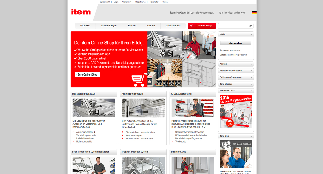Click the Registrieren link

point(140,2)
